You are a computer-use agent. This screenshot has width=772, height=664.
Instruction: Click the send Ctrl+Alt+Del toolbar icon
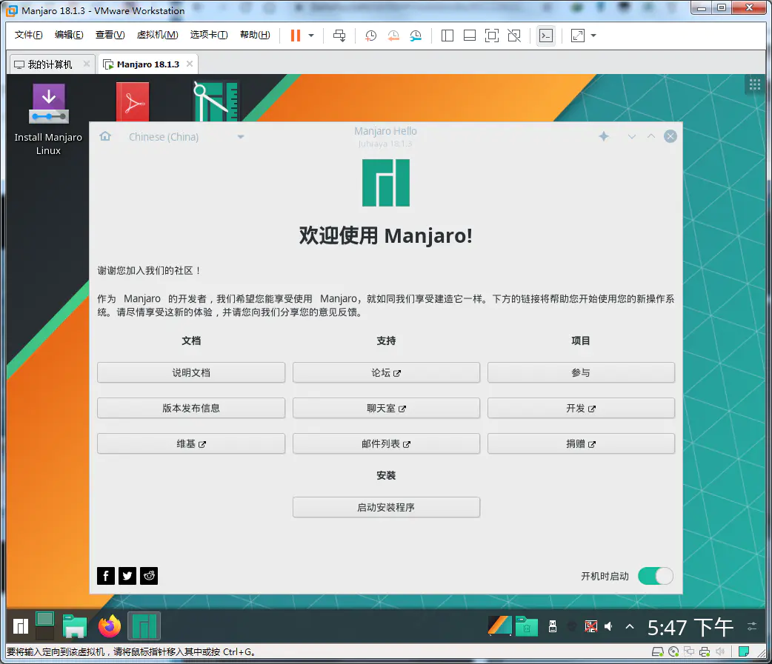pos(339,36)
